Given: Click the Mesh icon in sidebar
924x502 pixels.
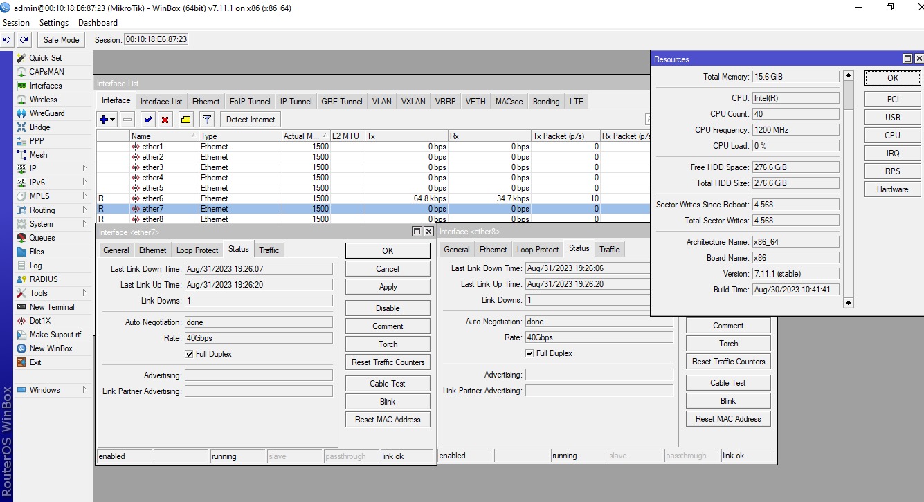Looking at the screenshot, I should (21, 155).
